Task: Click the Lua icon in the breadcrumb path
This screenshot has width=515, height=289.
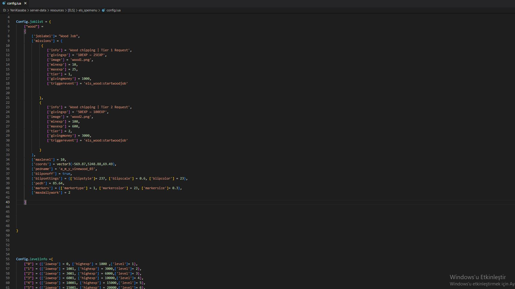Action: 103,10
